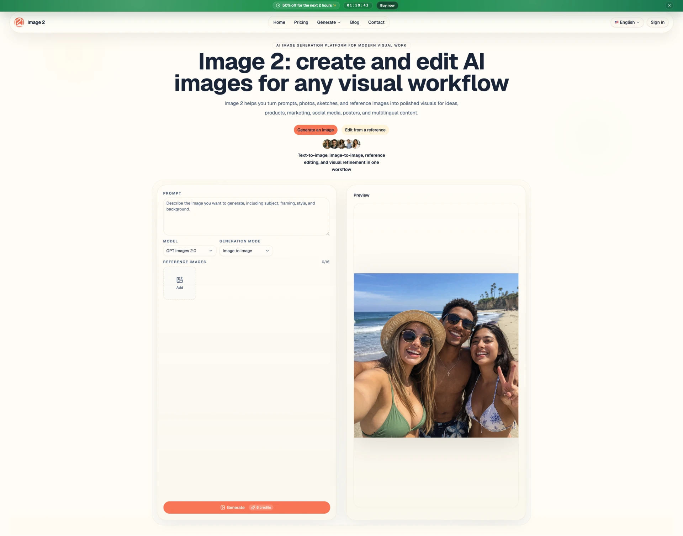Click the beach selfie preview image
Screen dimensions: 683x536
pyautogui.click(x=436, y=355)
